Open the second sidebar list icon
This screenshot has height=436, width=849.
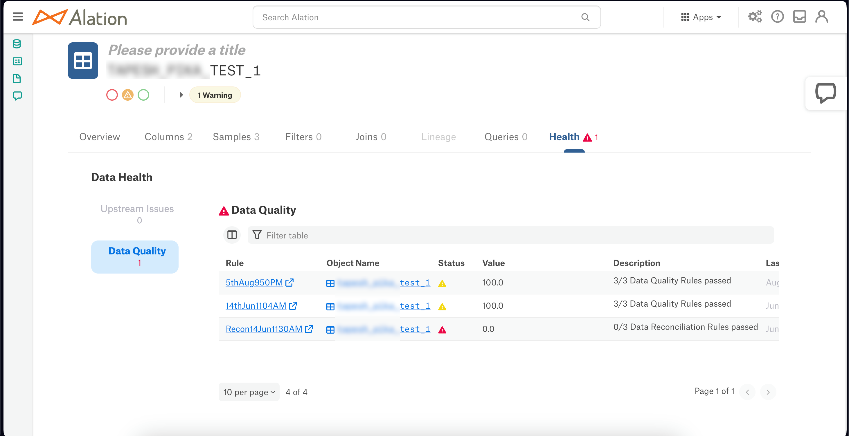[x=17, y=61]
